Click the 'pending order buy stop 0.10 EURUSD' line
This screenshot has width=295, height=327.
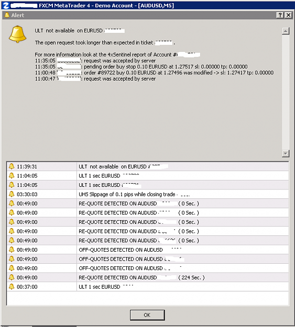141,67
